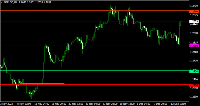Click the 23 Nov 04:00 time label
This screenshot has width=200, height=106.
click(x=93, y=104)
